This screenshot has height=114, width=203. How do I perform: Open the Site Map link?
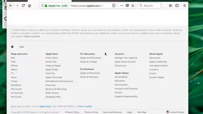(x=142, y=112)
